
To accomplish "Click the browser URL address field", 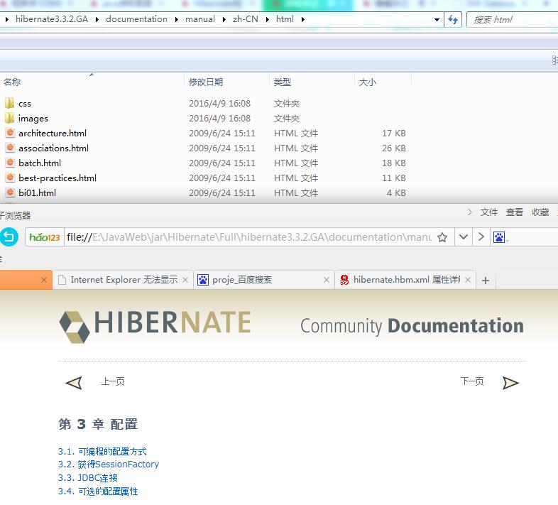I will pos(249,237).
